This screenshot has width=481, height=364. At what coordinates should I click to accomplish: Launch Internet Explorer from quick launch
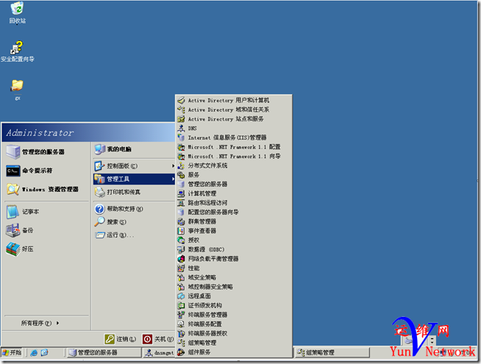point(34,353)
